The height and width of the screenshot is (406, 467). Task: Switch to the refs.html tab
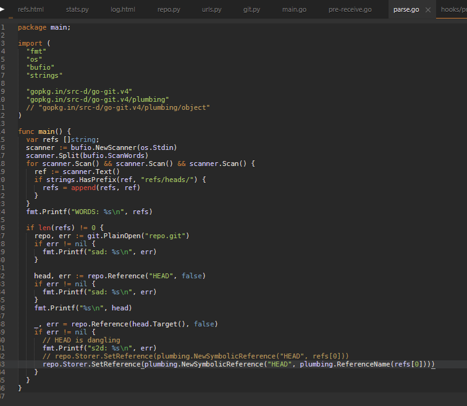(30, 10)
